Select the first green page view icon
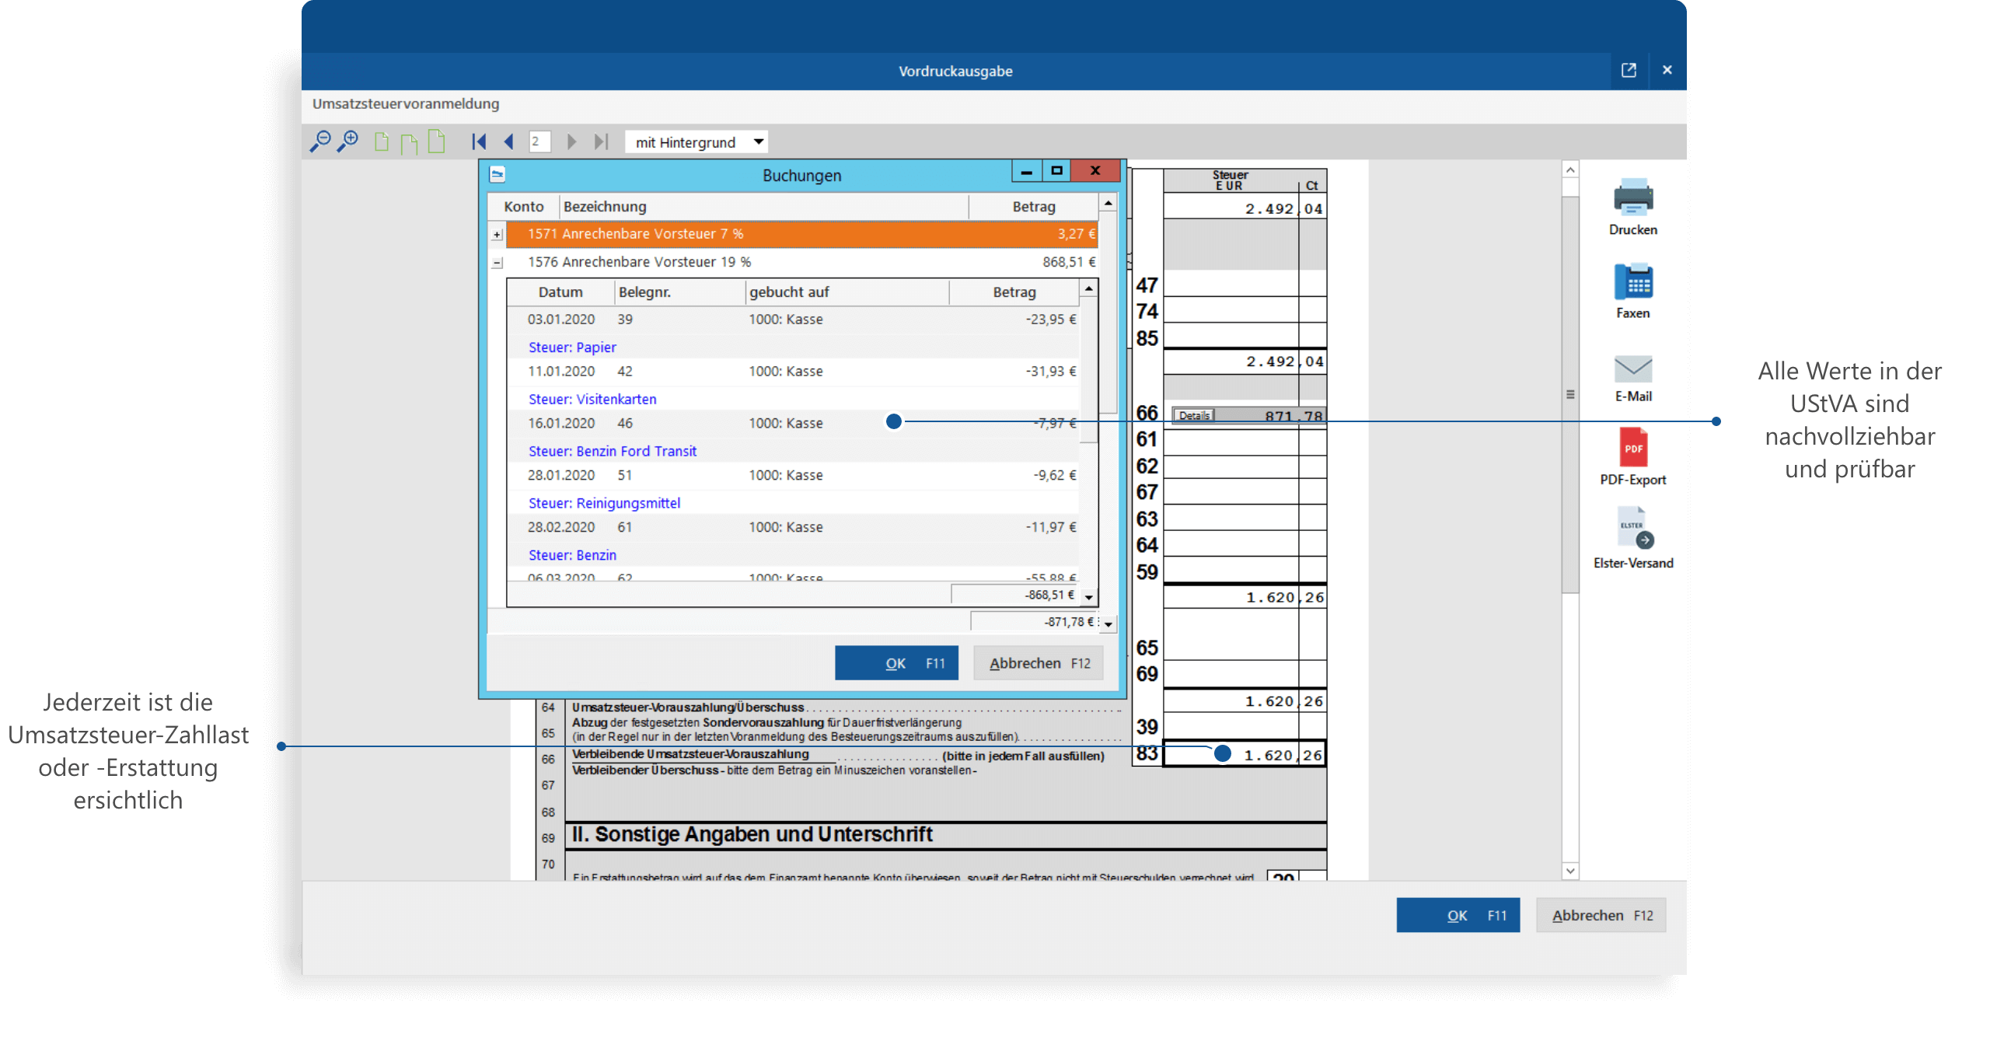1990x1062 pixels. 381,141
